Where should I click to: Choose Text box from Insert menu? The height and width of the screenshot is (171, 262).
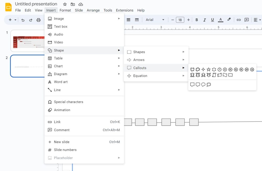coord(84,26)
